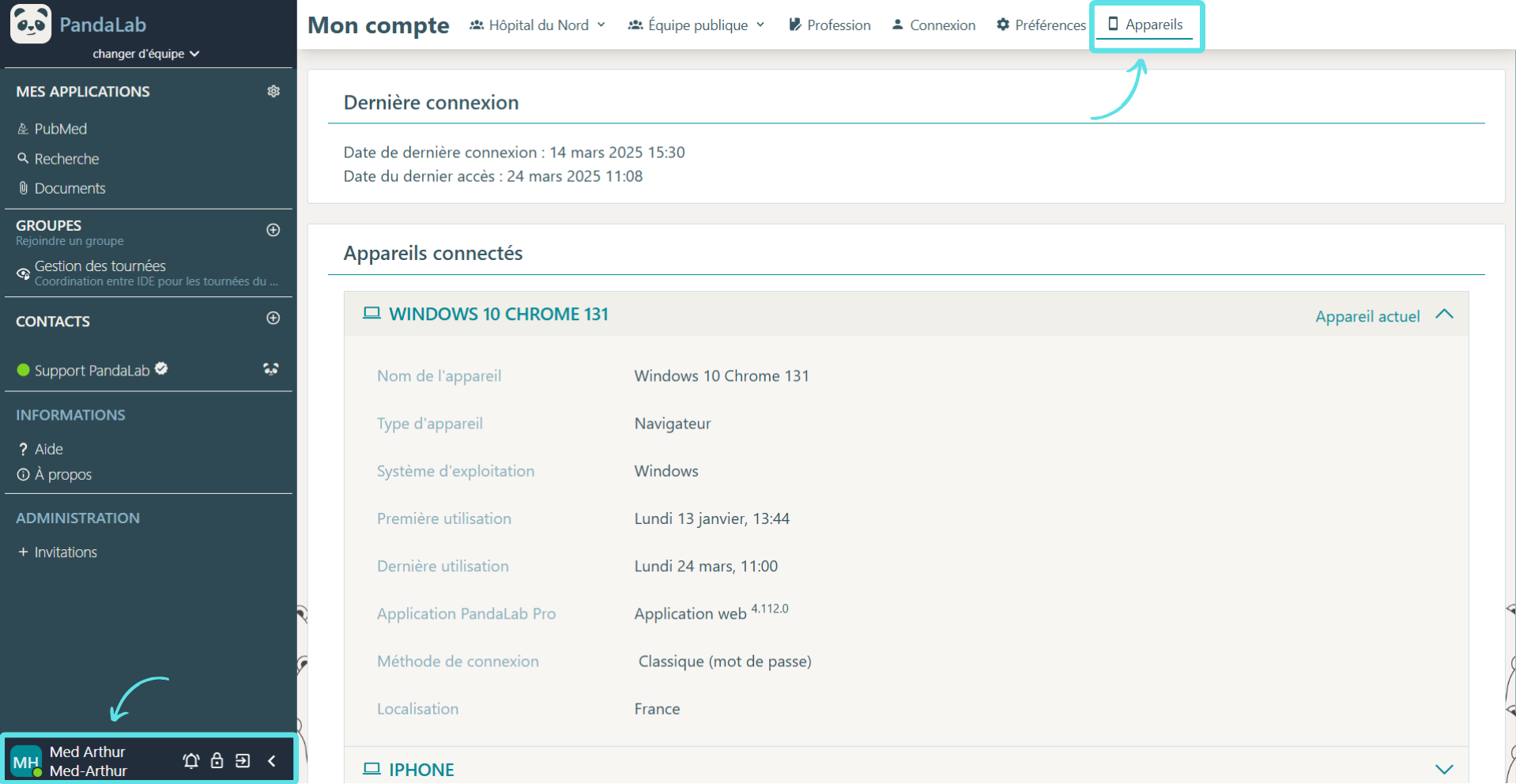Click the Rejoindre un groupe link
Viewport: 1516px width, 784px height.
70,241
